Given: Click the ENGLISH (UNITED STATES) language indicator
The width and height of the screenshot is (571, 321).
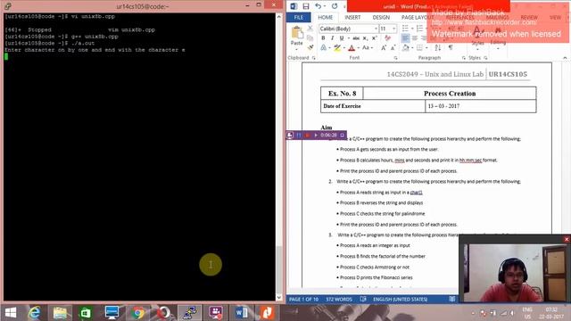Looking at the screenshot, I should (401, 300).
